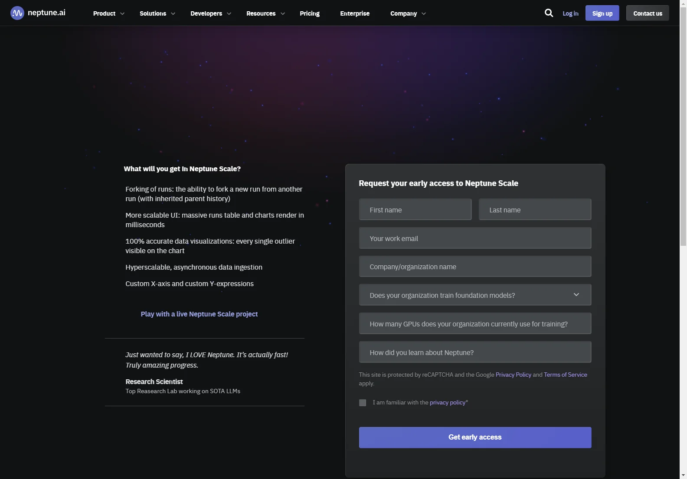Select 'Custom X-axis and custom Y-expressions' text

tap(190, 283)
